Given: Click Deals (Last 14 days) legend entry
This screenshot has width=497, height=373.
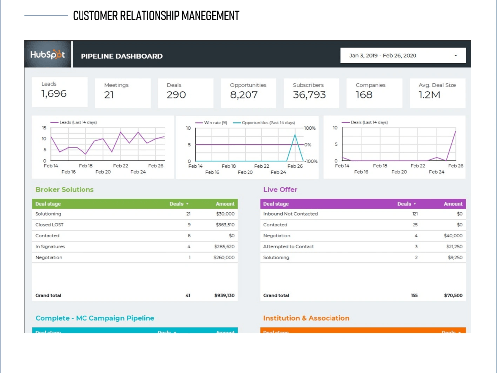Looking at the screenshot, I should click(x=364, y=122).
